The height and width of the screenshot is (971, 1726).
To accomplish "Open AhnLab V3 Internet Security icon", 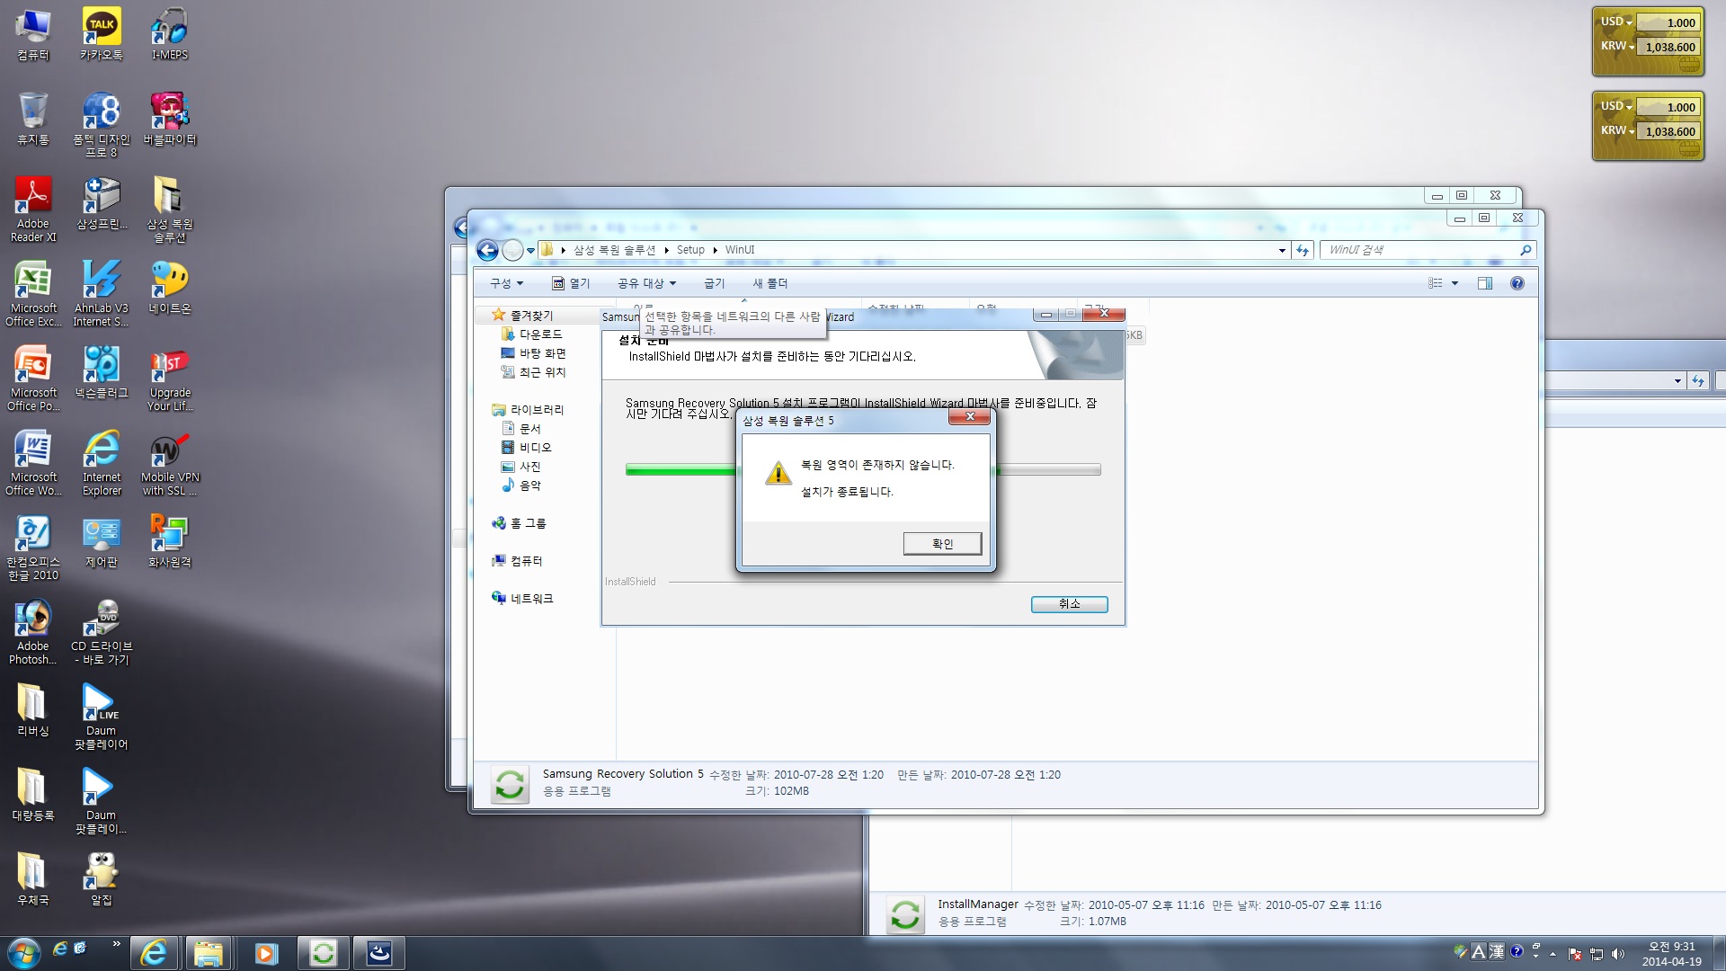I will tap(102, 294).
